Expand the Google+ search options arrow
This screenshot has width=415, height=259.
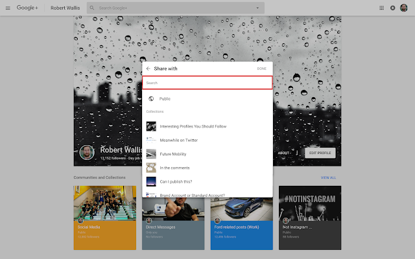point(257,8)
